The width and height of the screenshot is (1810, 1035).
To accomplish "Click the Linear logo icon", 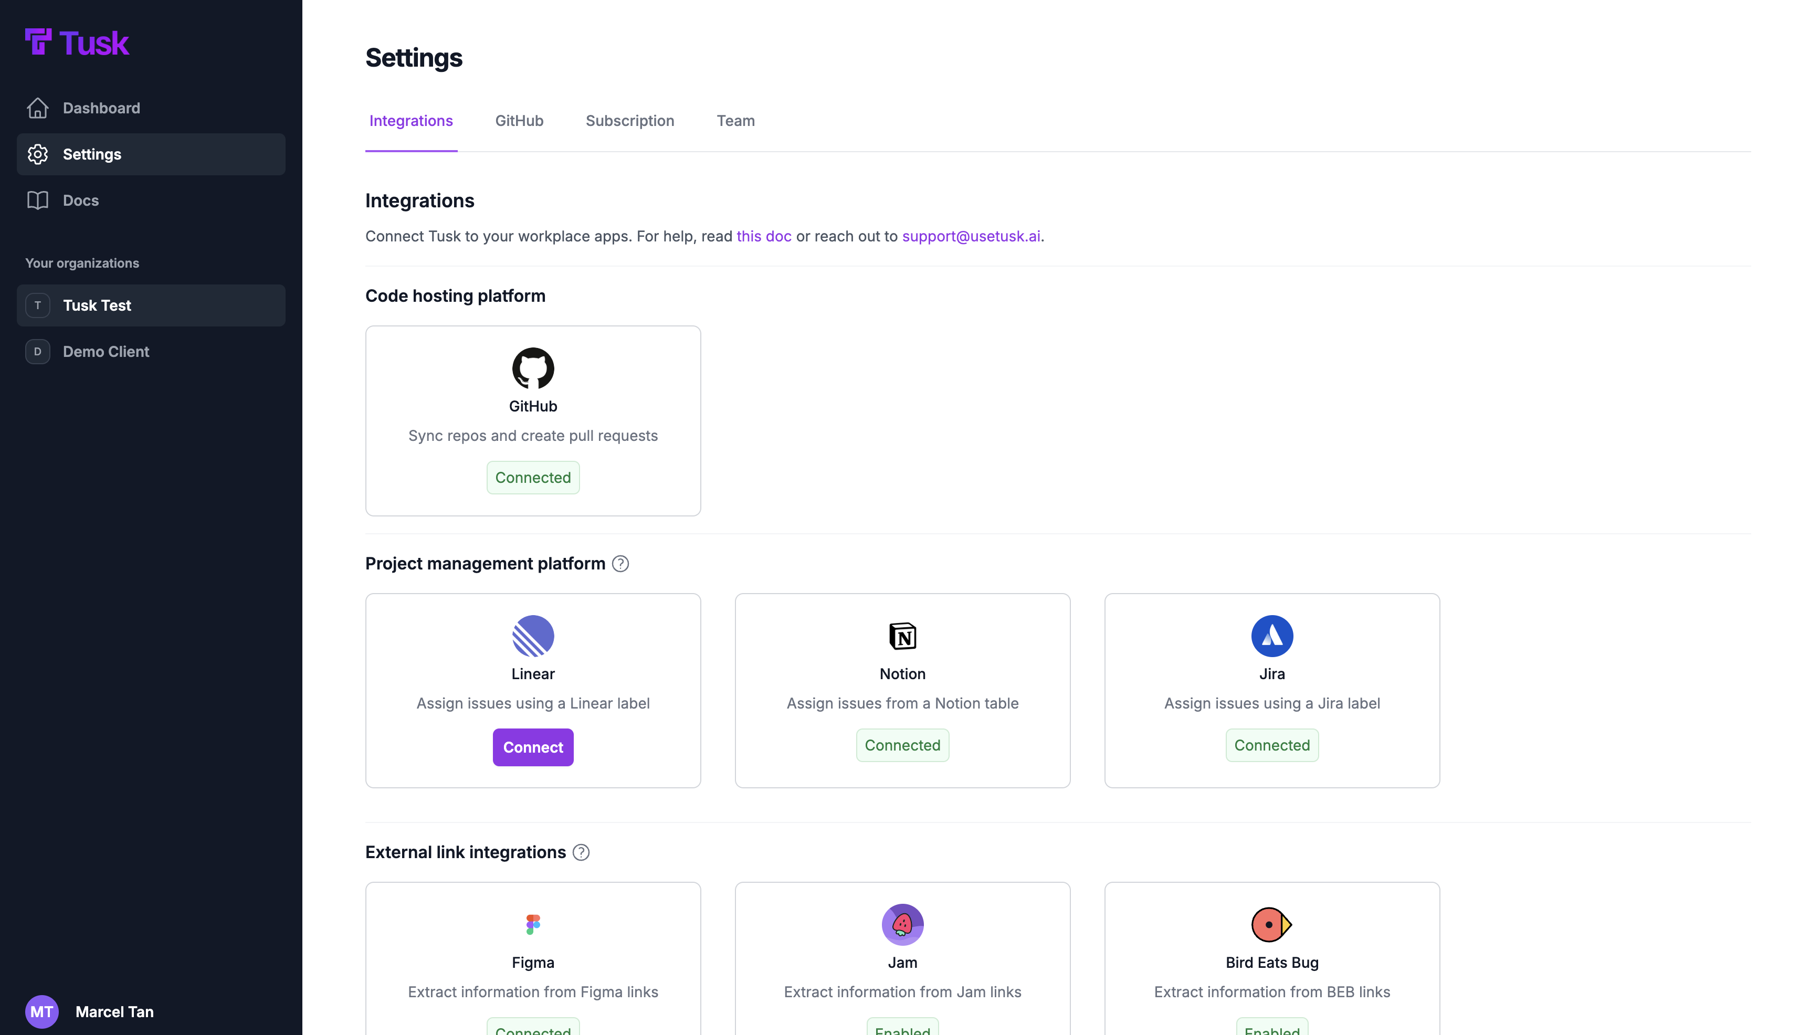I will coord(533,636).
